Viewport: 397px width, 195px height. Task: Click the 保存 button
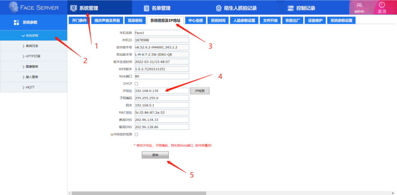click(155, 155)
